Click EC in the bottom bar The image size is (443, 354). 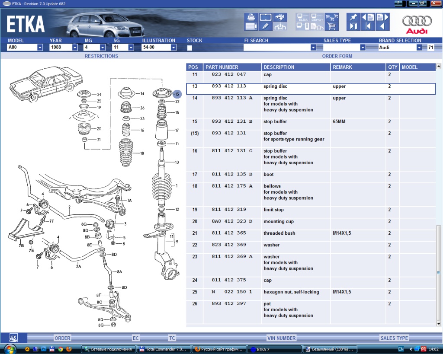pos(135,338)
